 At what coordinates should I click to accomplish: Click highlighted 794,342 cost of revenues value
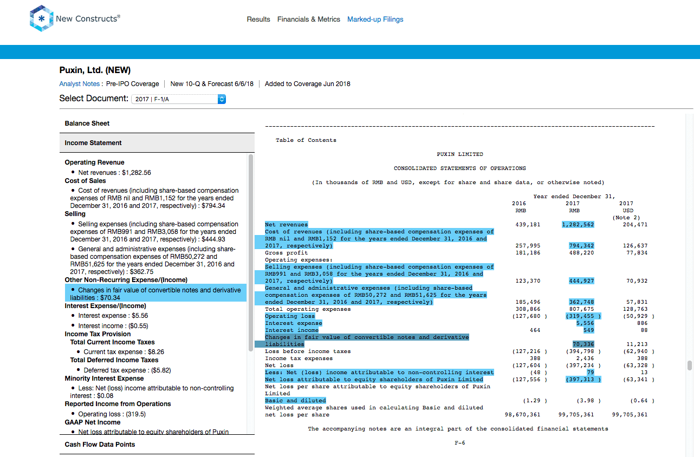coord(581,246)
